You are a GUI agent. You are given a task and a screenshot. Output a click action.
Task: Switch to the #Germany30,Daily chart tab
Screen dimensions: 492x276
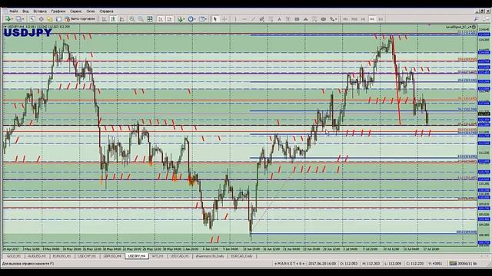pyautogui.click(x=210, y=256)
